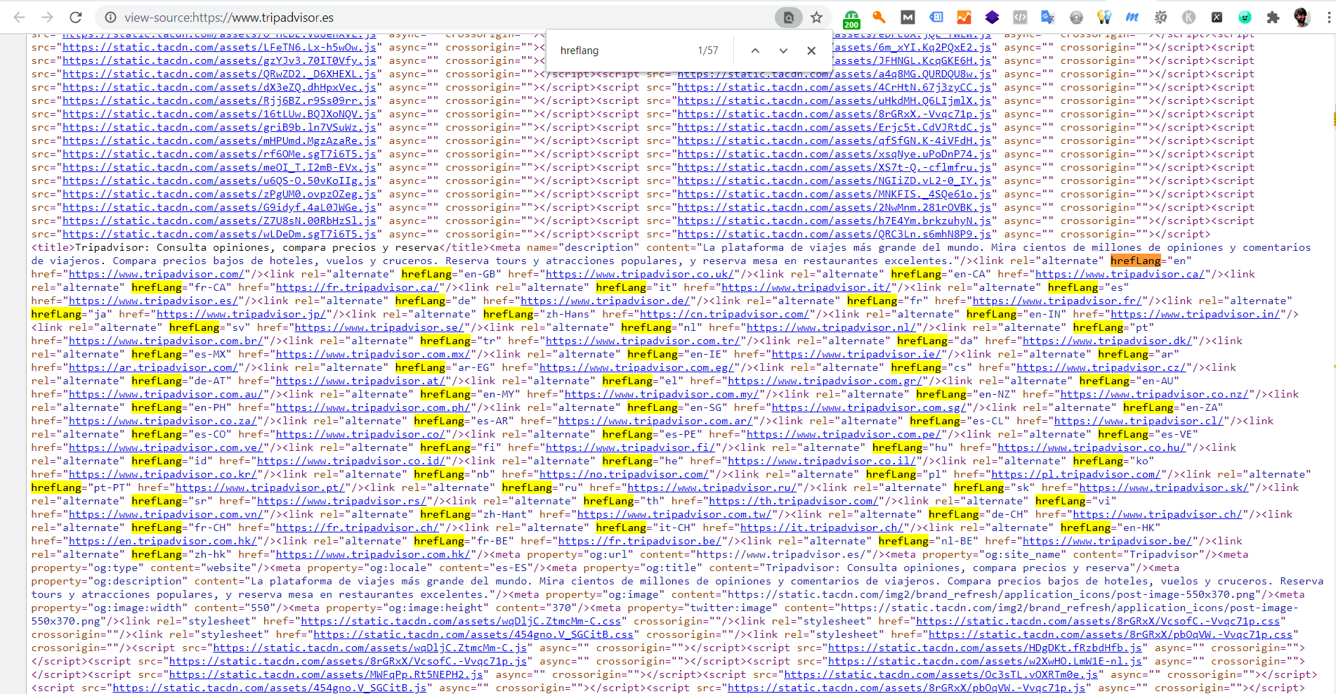Viewport: 1336px width, 694px height.
Task: Go back to the previous page
Action: tap(19, 18)
